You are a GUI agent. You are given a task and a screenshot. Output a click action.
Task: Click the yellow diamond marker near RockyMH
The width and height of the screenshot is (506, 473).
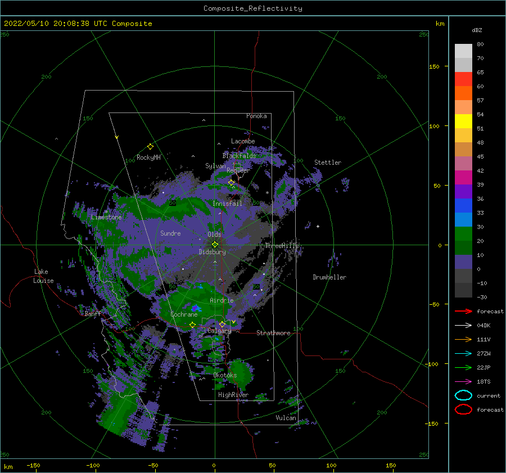tap(150, 147)
